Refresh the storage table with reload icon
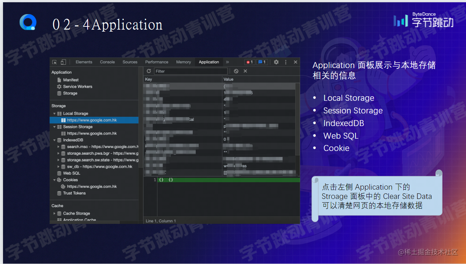 click(149, 71)
